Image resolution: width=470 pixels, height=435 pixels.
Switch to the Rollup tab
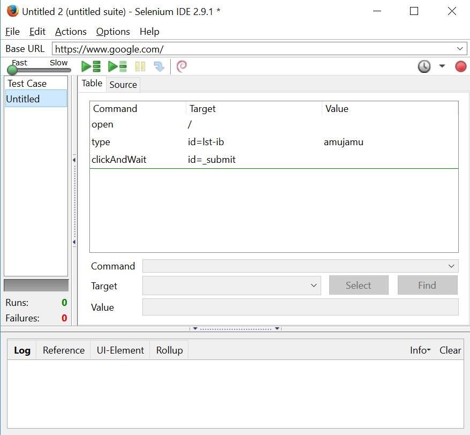point(169,350)
